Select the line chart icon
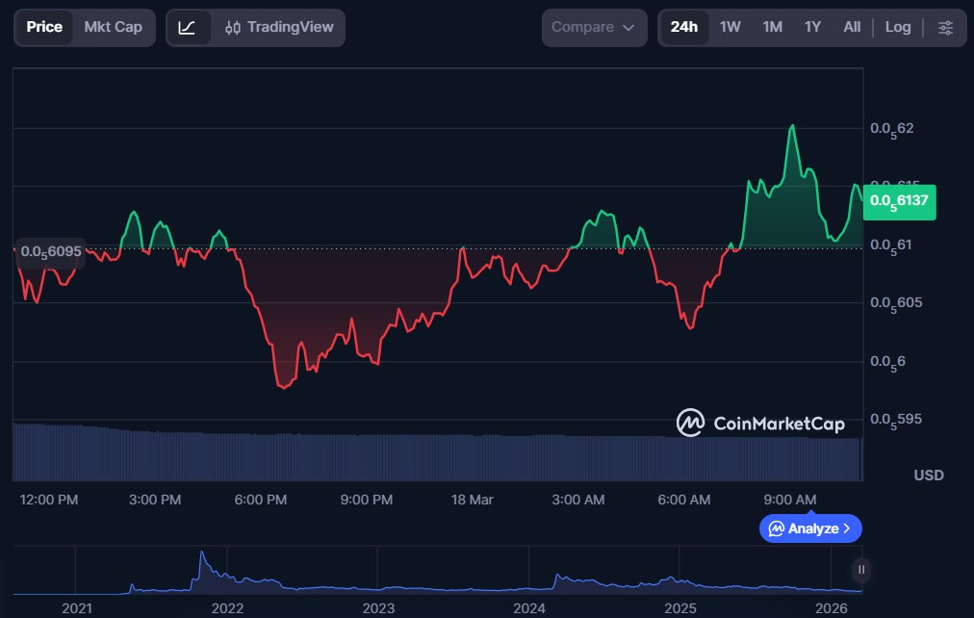The height and width of the screenshot is (618, 974). pos(188,28)
